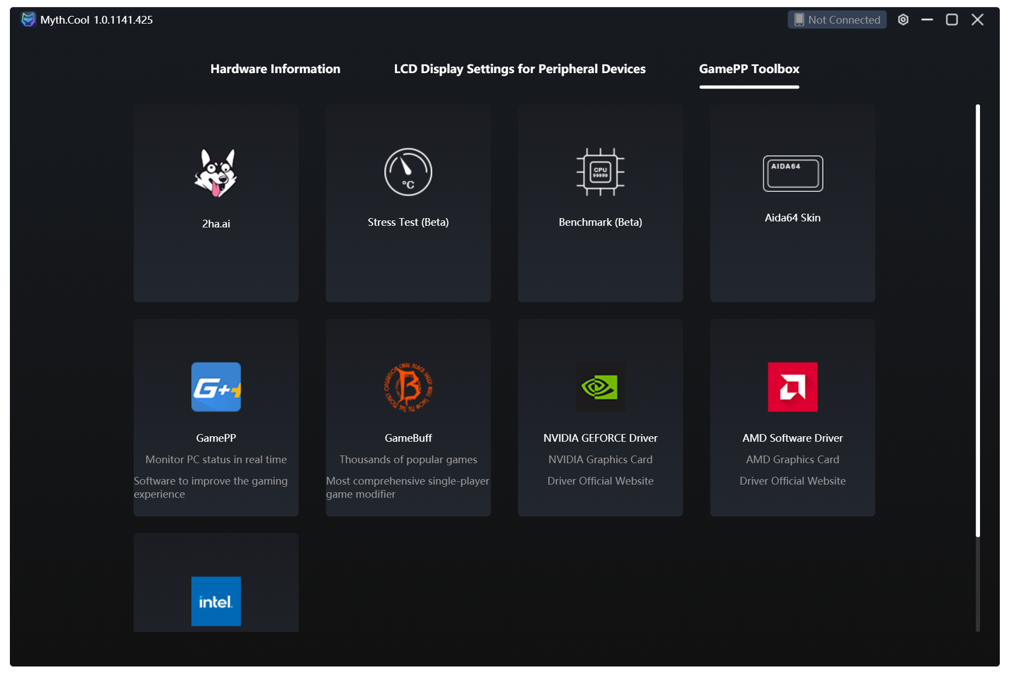The height and width of the screenshot is (678, 1013).
Task: Click 'Software to improve the gaming experience' text
Action: (x=211, y=488)
